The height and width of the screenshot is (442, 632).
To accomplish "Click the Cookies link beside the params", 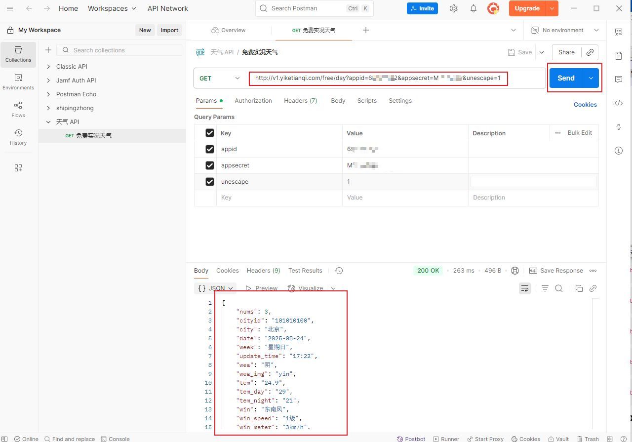I will click(x=585, y=105).
